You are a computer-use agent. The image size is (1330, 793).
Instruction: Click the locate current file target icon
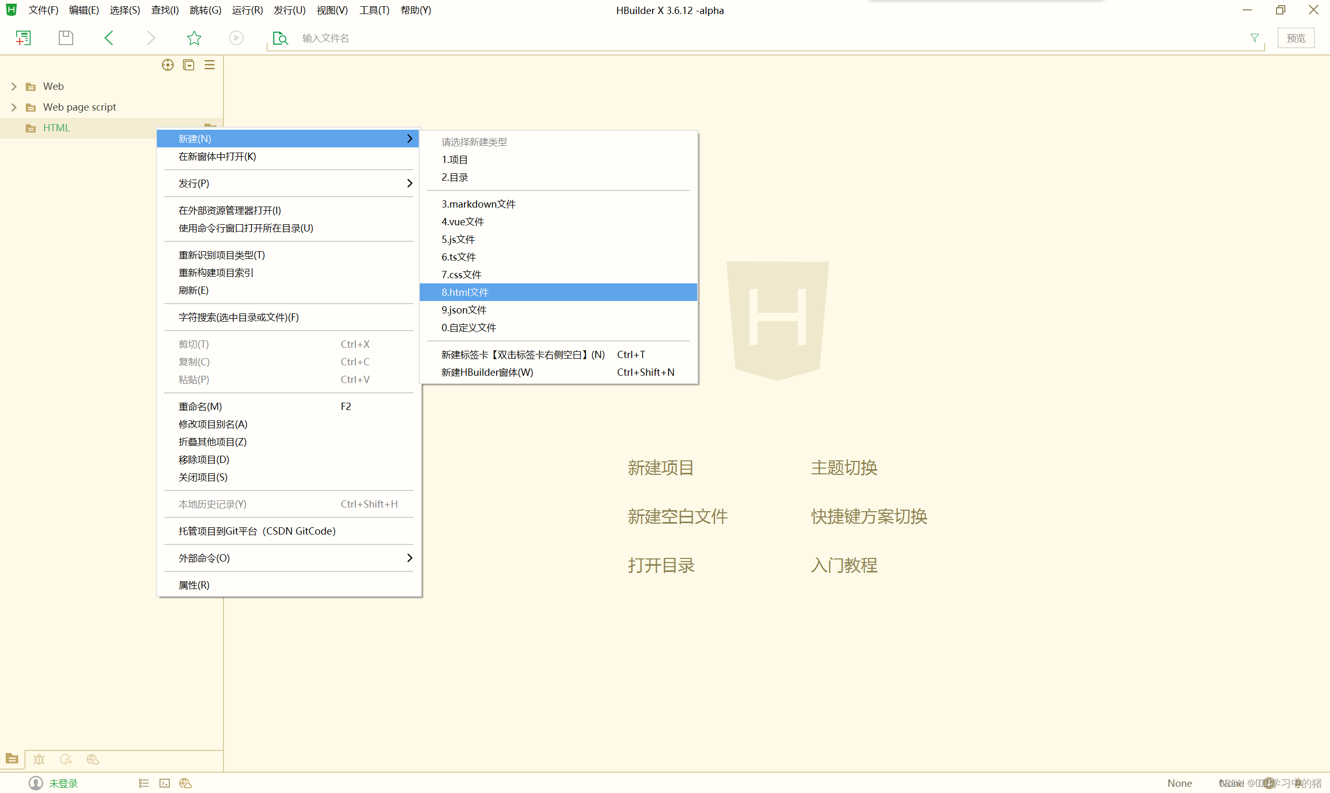(x=168, y=65)
